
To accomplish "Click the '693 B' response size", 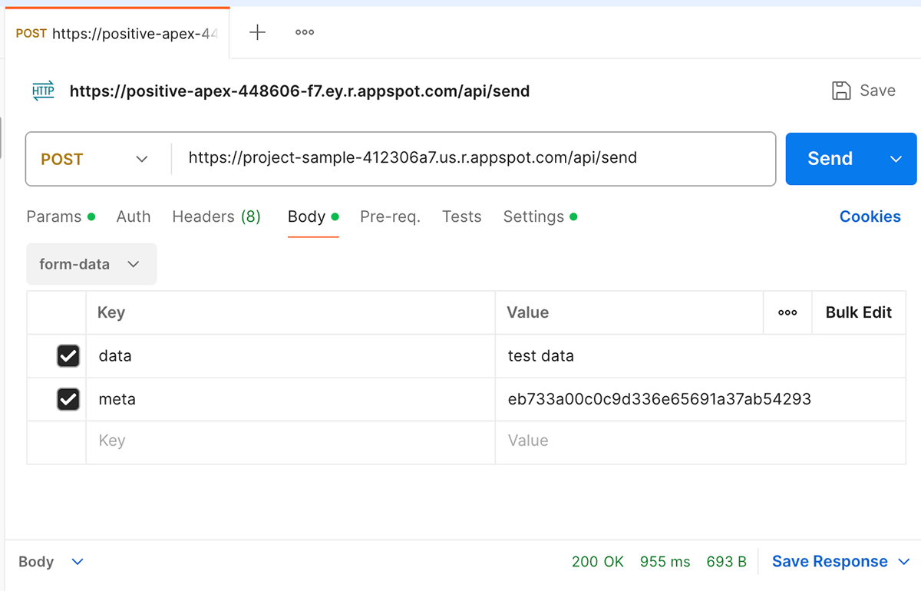I will pyautogui.click(x=727, y=562).
